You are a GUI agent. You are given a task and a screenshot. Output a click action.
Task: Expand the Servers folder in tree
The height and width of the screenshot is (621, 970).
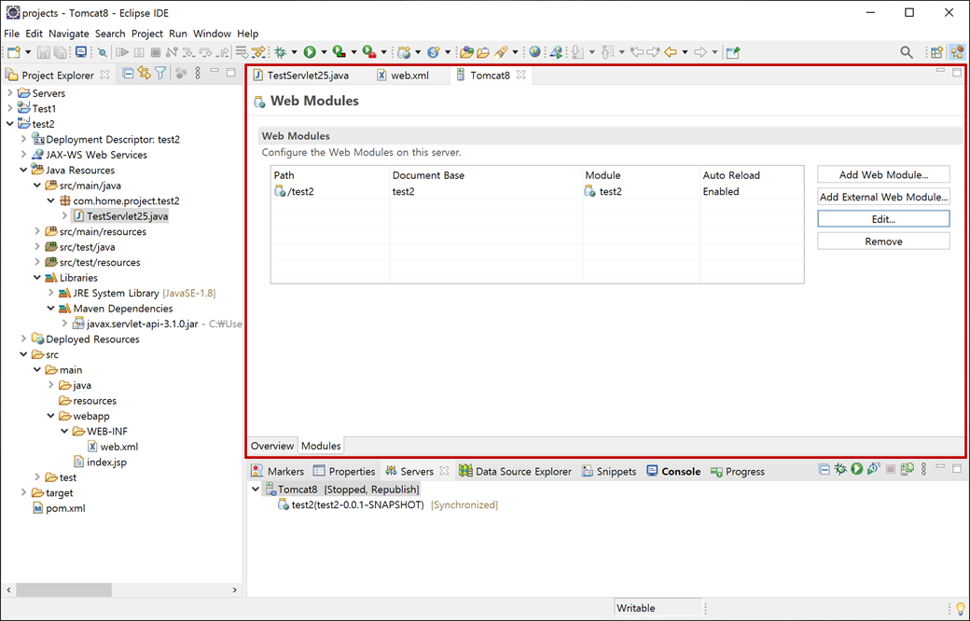pyautogui.click(x=10, y=93)
